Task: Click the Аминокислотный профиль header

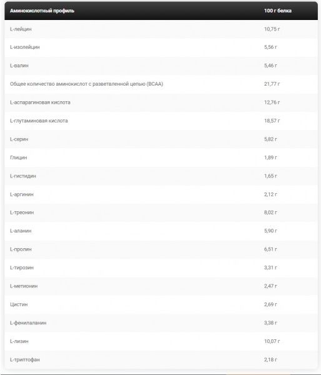Action: [42, 11]
